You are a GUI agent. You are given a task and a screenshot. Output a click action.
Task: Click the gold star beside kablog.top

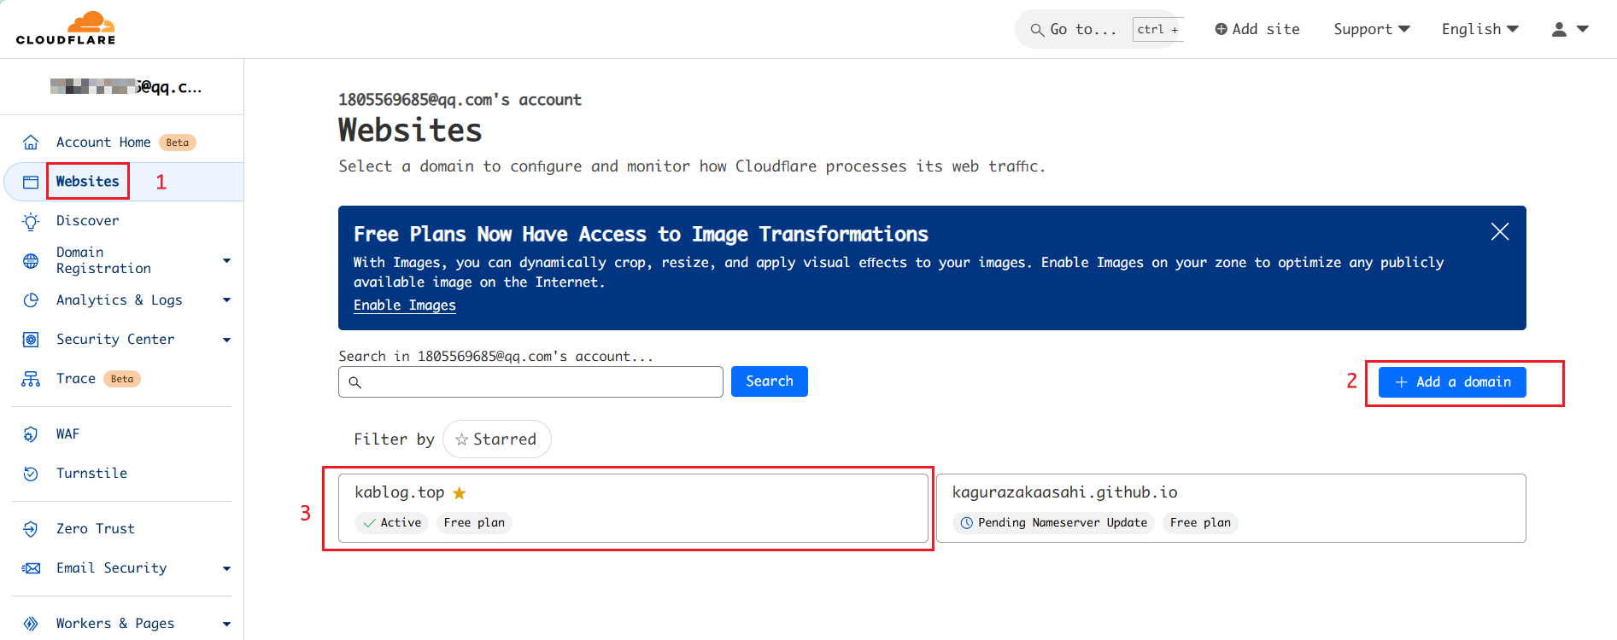(x=460, y=493)
